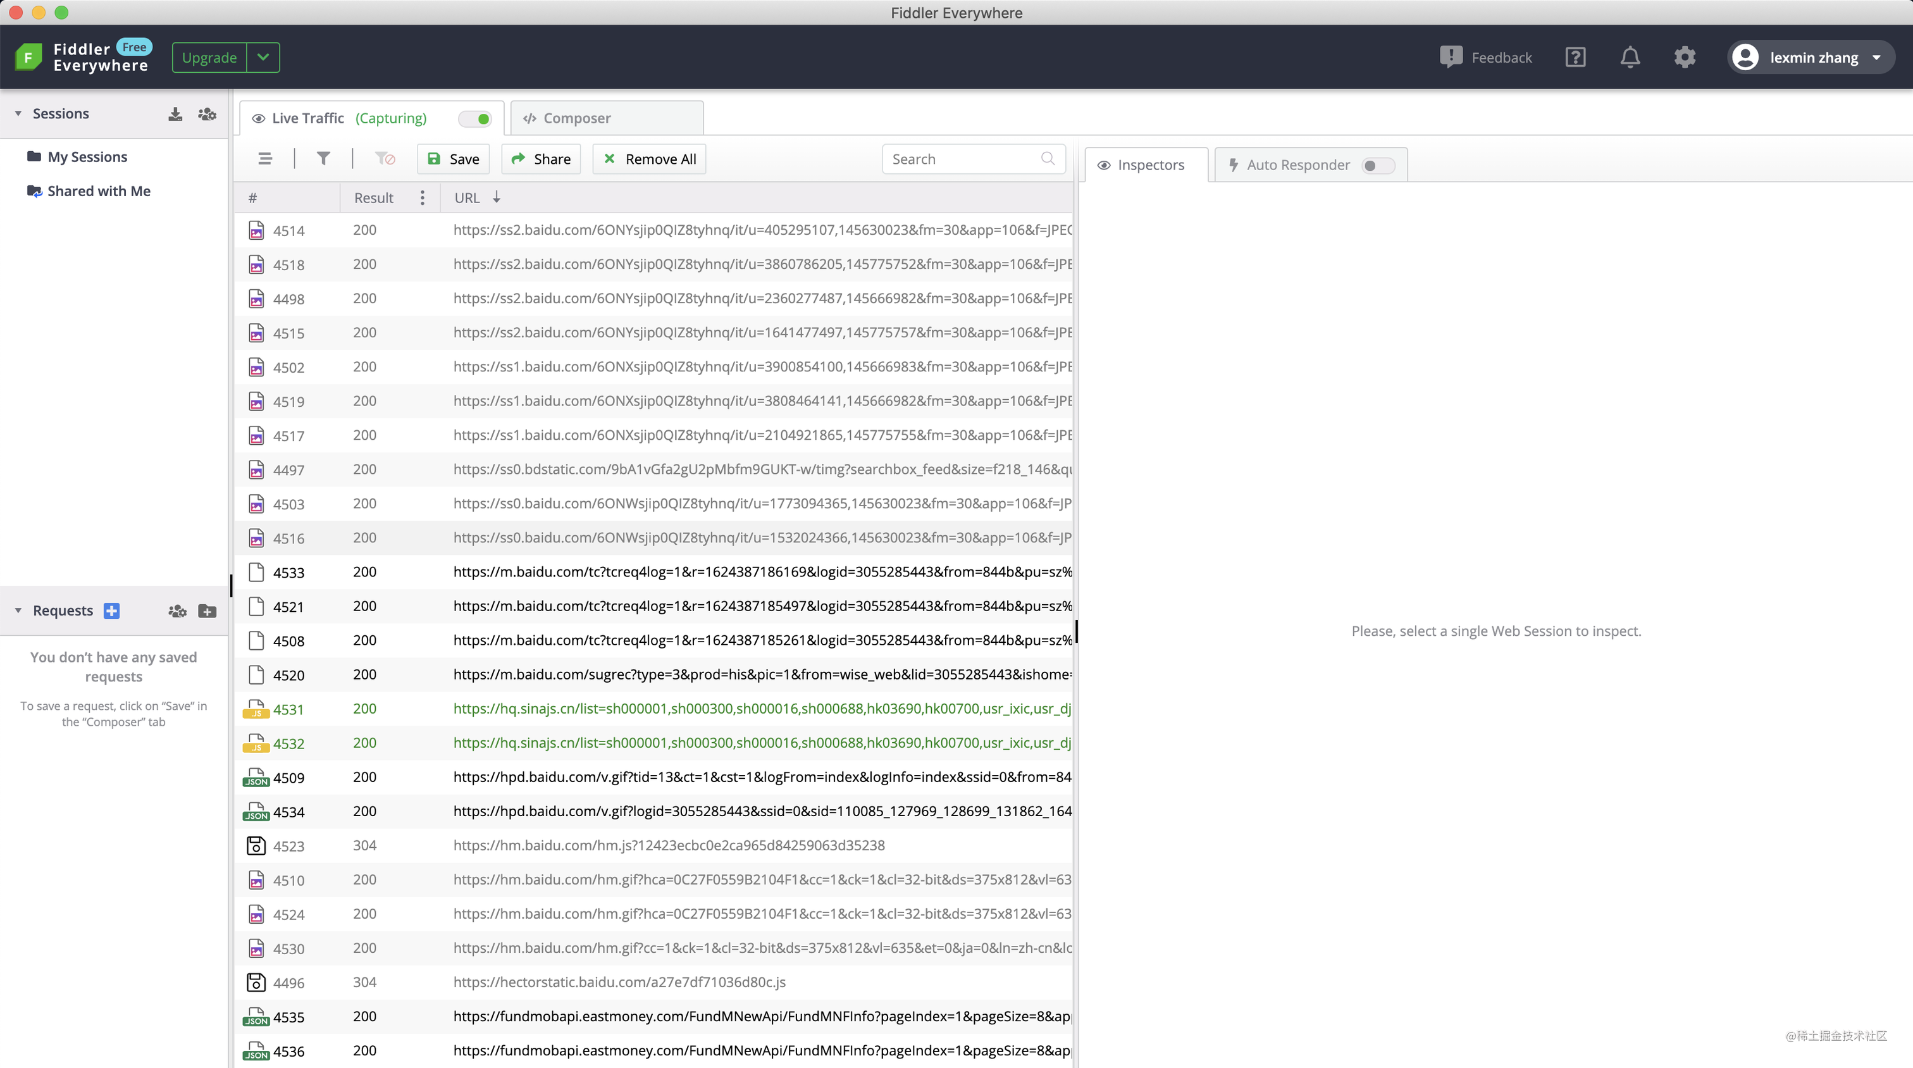This screenshot has width=1913, height=1068.
Task: Expand the Upgrade dropdown arrow
Action: pyautogui.click(x=263, y=57)
